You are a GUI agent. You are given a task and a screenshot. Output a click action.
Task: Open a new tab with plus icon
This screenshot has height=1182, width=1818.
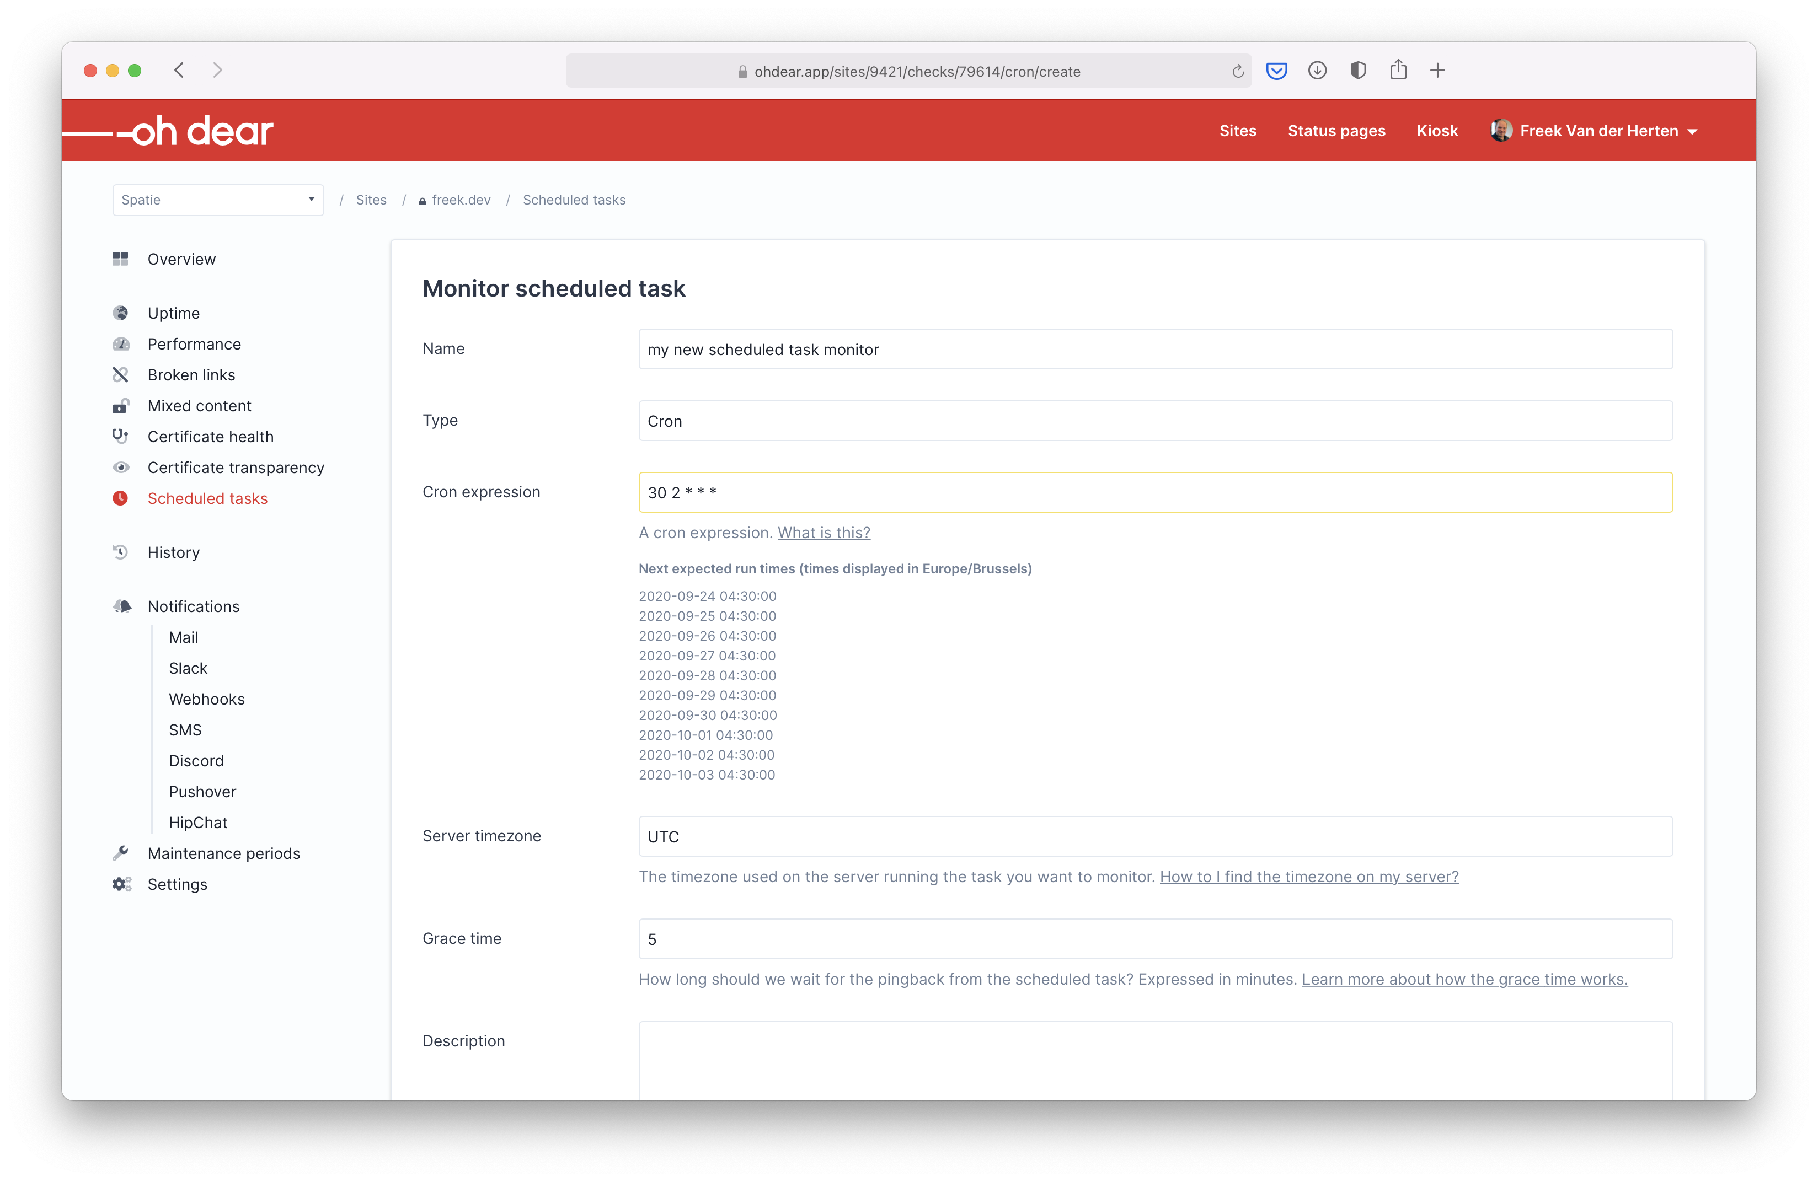pos(1437,70)
